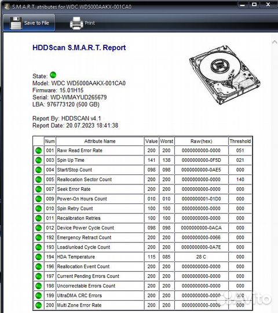Click the Model: WDC WD5000AAKX-001CA0 line
This screenshot has height=313, width=278.
click(x=79, y=83)
